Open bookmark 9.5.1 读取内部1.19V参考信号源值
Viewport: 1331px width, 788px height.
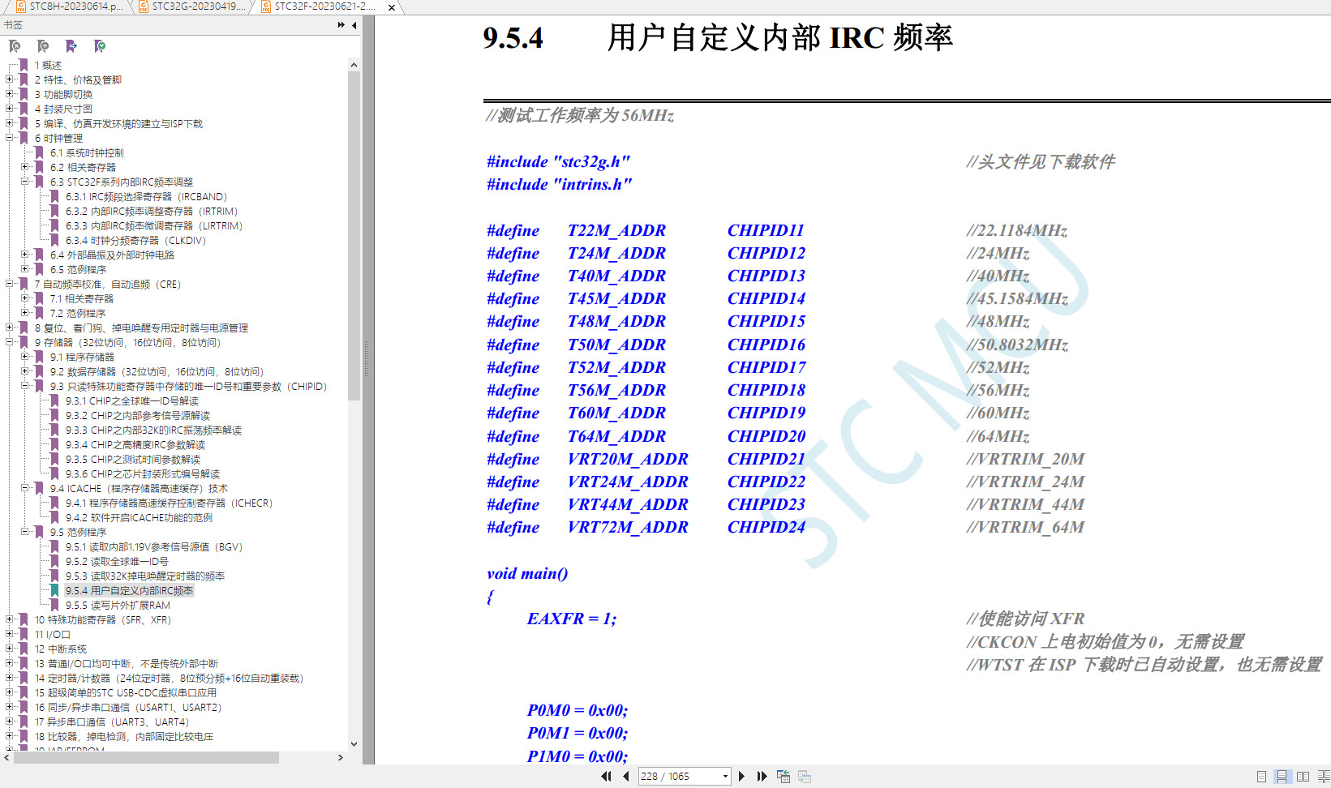pos(154,546)
